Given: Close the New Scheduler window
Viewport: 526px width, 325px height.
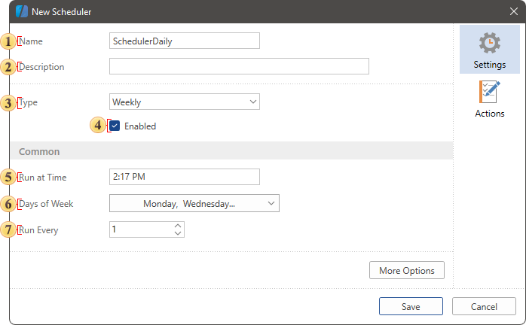Looking at the screenshot, I should (x=513, y=12).
